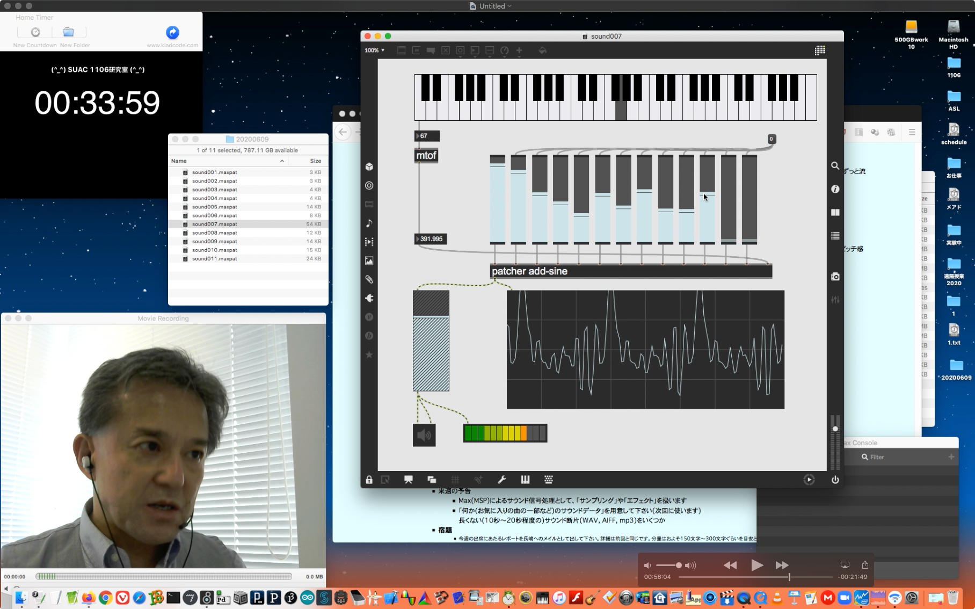Click the Name column sort chevron
Viewport: 975px width, 609px height.
pyautogui.click(x=282, y=161)
